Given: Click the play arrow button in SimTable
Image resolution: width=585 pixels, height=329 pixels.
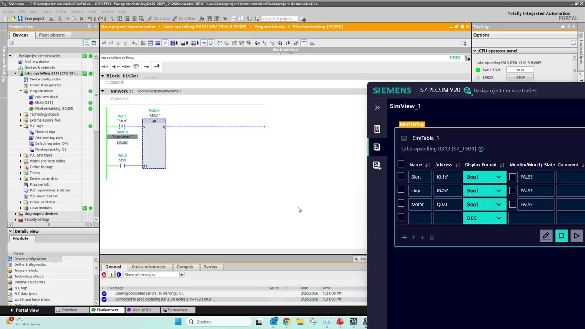Looking at the screenshot, I should click(577, 236).
